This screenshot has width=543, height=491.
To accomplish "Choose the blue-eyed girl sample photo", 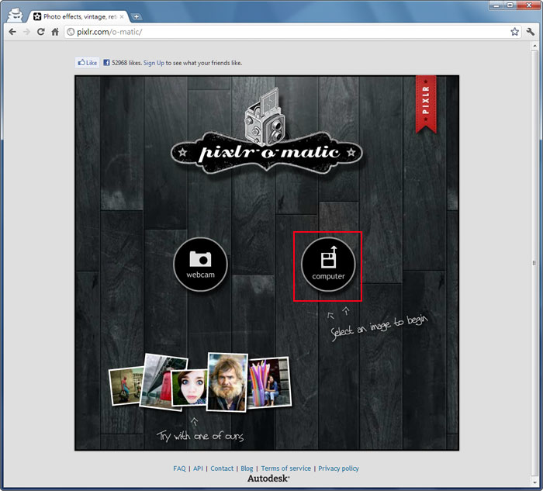I will point(190,387).
